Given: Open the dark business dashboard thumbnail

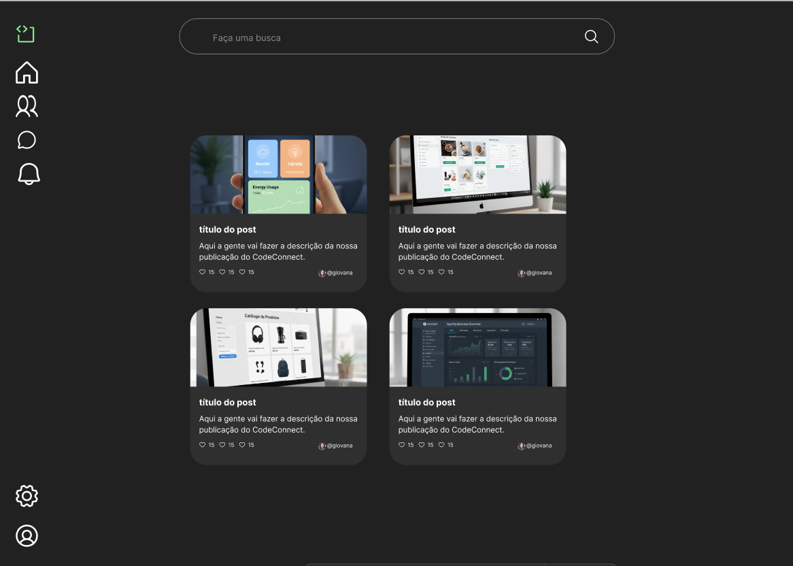Looking at the screenshot, I should point(478,348).
